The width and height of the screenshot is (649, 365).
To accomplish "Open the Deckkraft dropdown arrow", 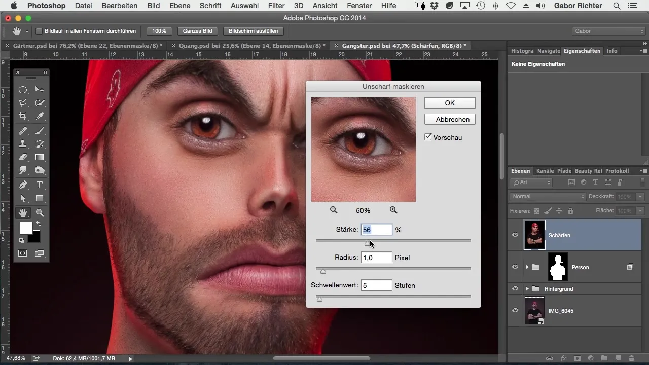I will 641,196.
